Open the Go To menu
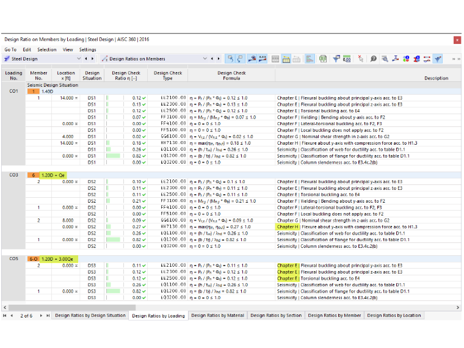This screenshot has height=348, width=464. coord(10,49)
